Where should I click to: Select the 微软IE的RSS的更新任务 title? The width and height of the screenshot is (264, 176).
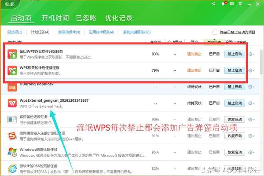point(38,166)
